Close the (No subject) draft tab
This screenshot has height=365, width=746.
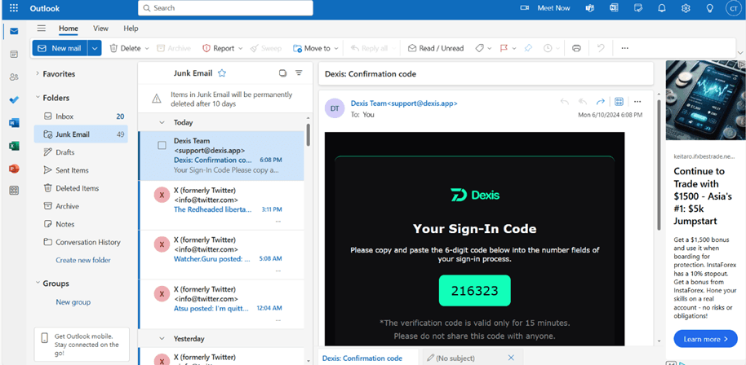pos(512,358)
